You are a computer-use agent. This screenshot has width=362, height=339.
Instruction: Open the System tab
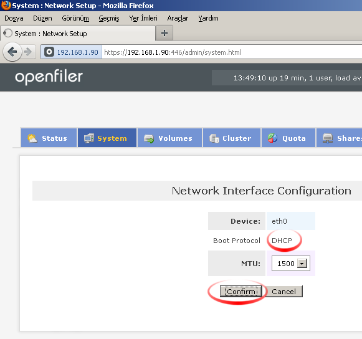pyautogui.click(x=107, y=138)
